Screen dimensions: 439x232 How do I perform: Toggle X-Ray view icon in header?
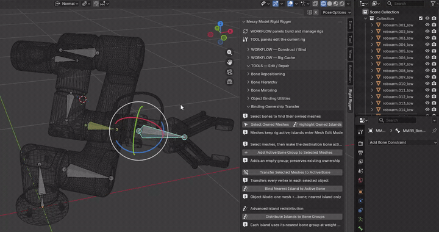[315, 4]
